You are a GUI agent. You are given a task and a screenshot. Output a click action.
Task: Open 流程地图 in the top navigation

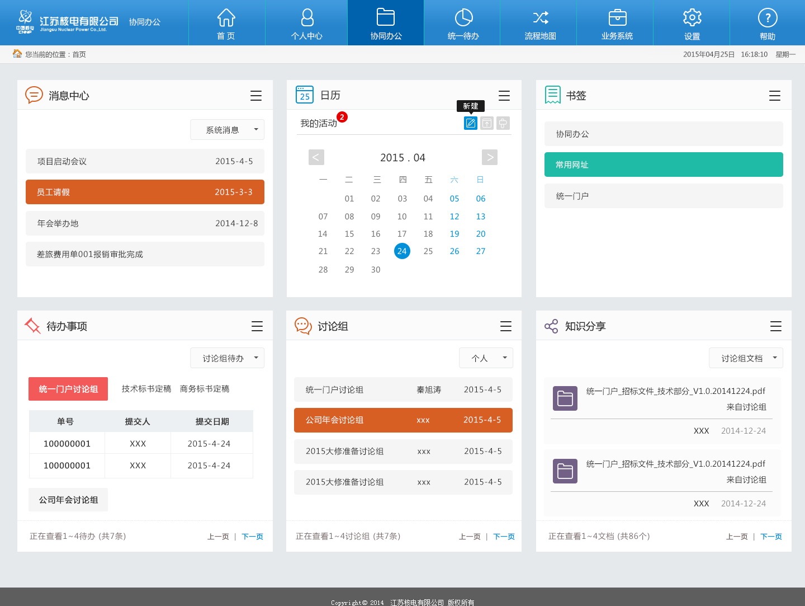(538, 22)
